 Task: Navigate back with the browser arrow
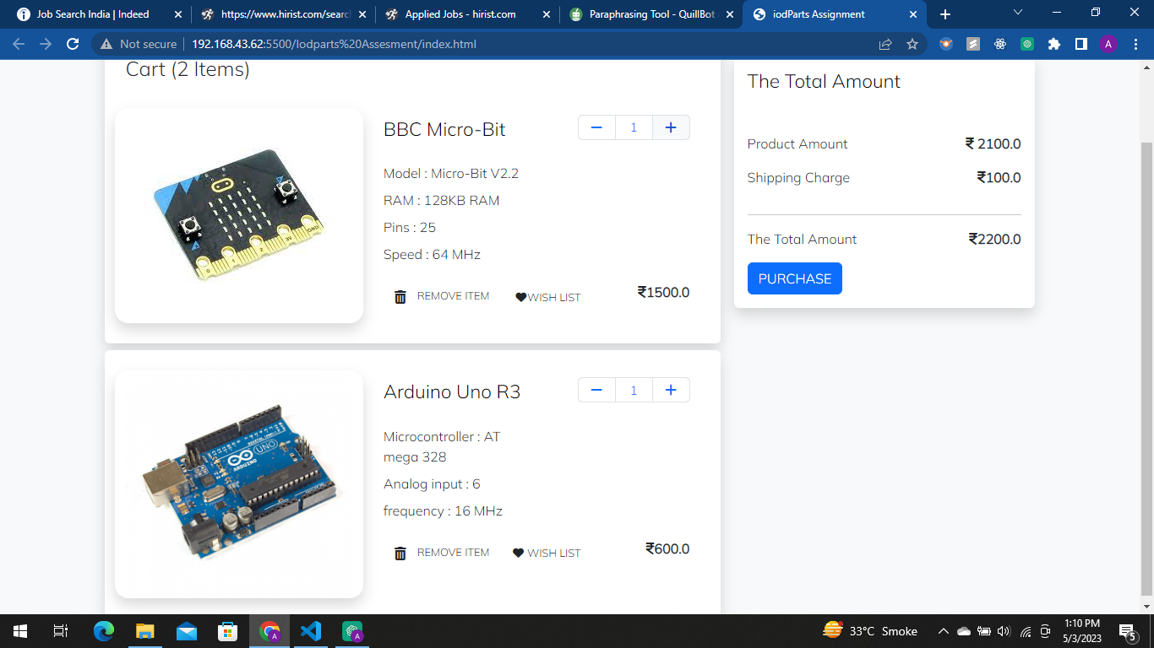[x=18, y=43]
